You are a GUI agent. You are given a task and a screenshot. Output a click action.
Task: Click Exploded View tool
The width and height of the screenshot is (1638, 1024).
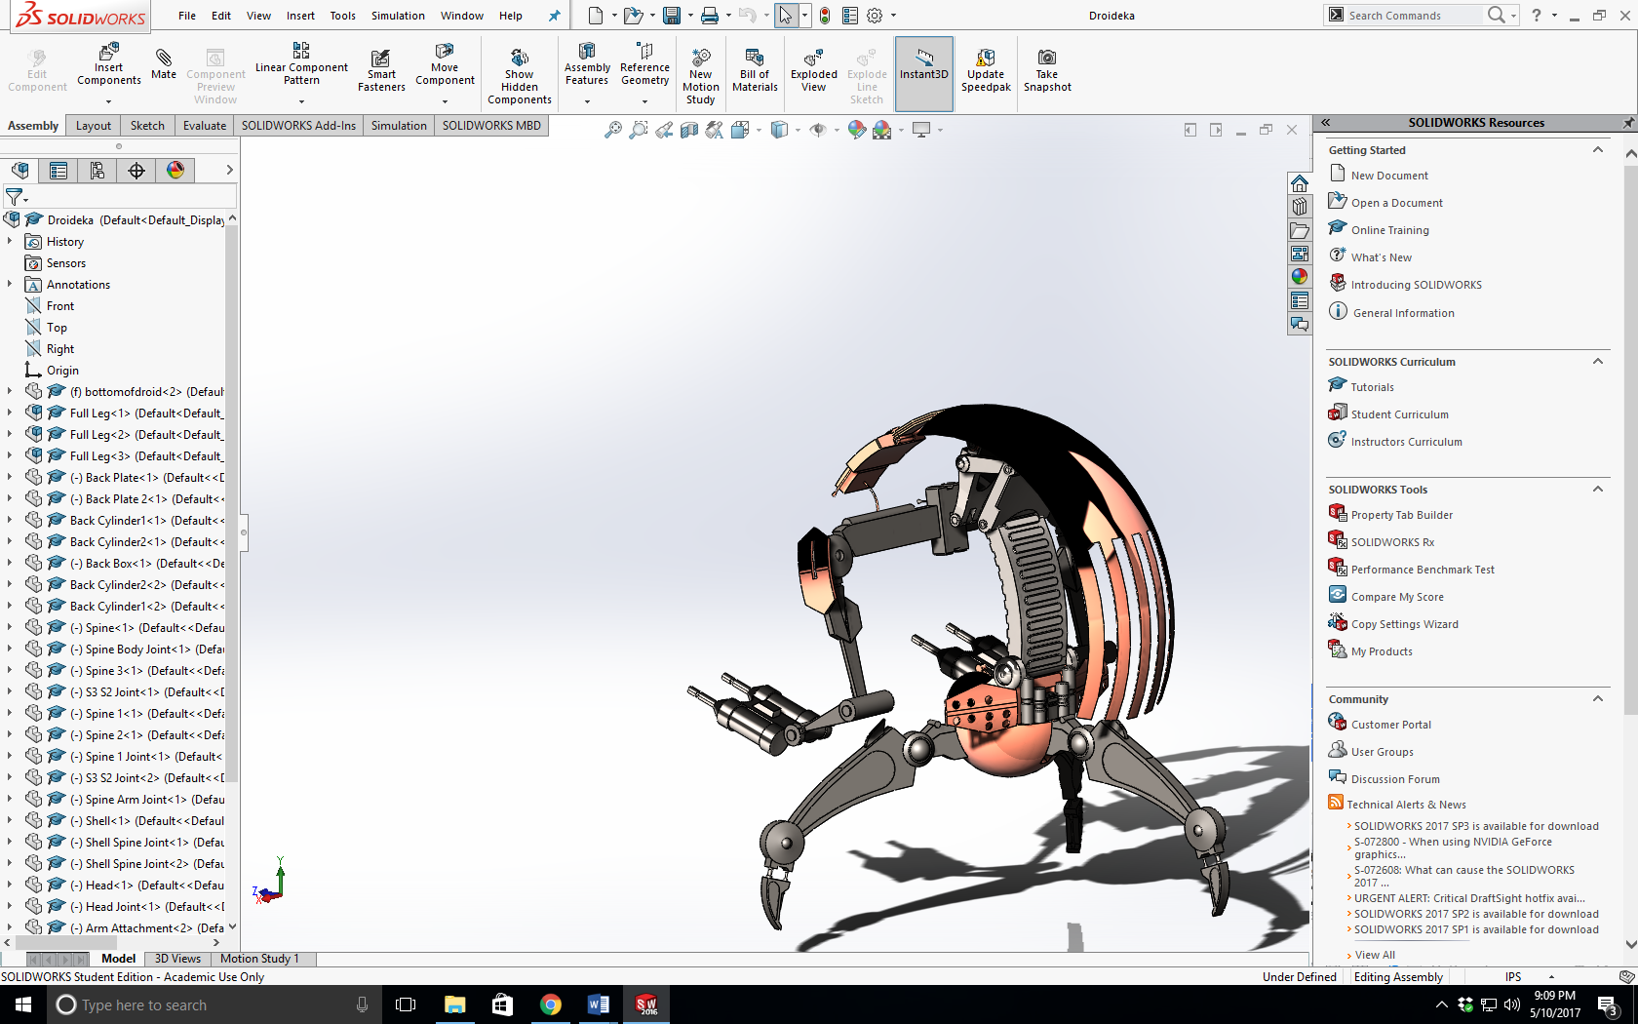click(x=814, y=70)
